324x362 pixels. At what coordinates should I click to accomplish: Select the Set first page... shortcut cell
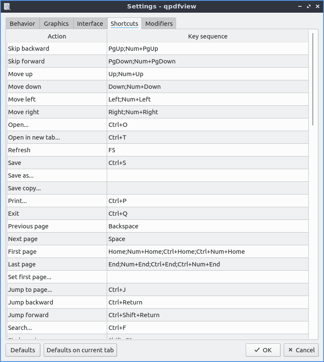point(208,277)
